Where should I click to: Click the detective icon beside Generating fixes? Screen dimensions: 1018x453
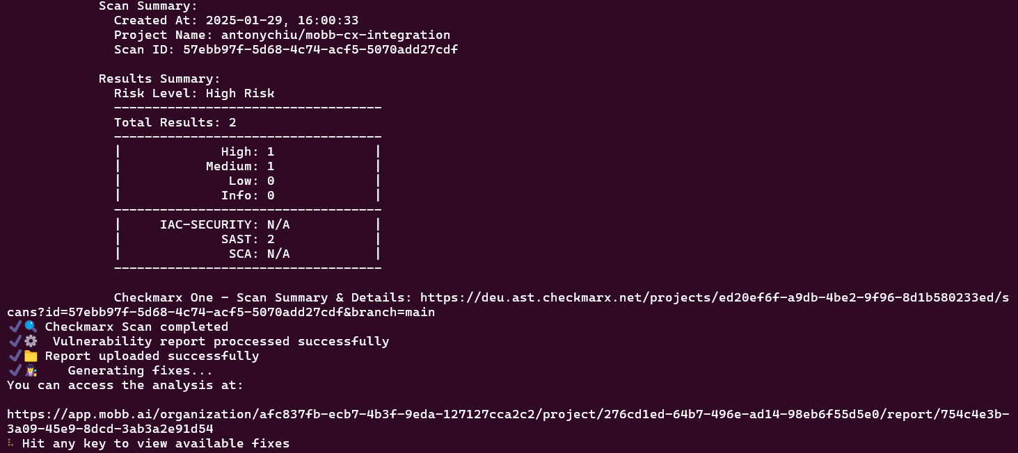[x=31, y=370]
